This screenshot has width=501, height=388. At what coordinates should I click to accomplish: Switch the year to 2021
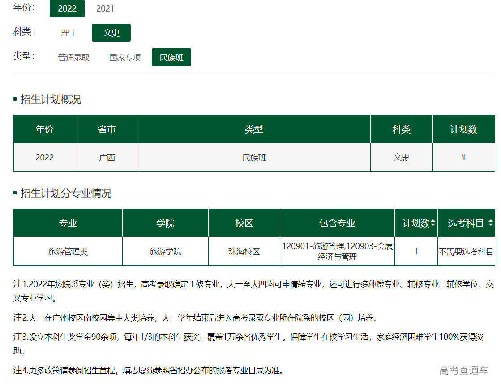105,8
